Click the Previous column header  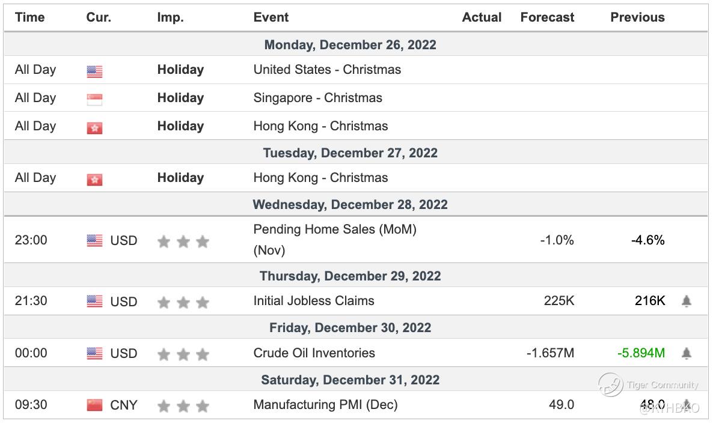click(637, 17)
